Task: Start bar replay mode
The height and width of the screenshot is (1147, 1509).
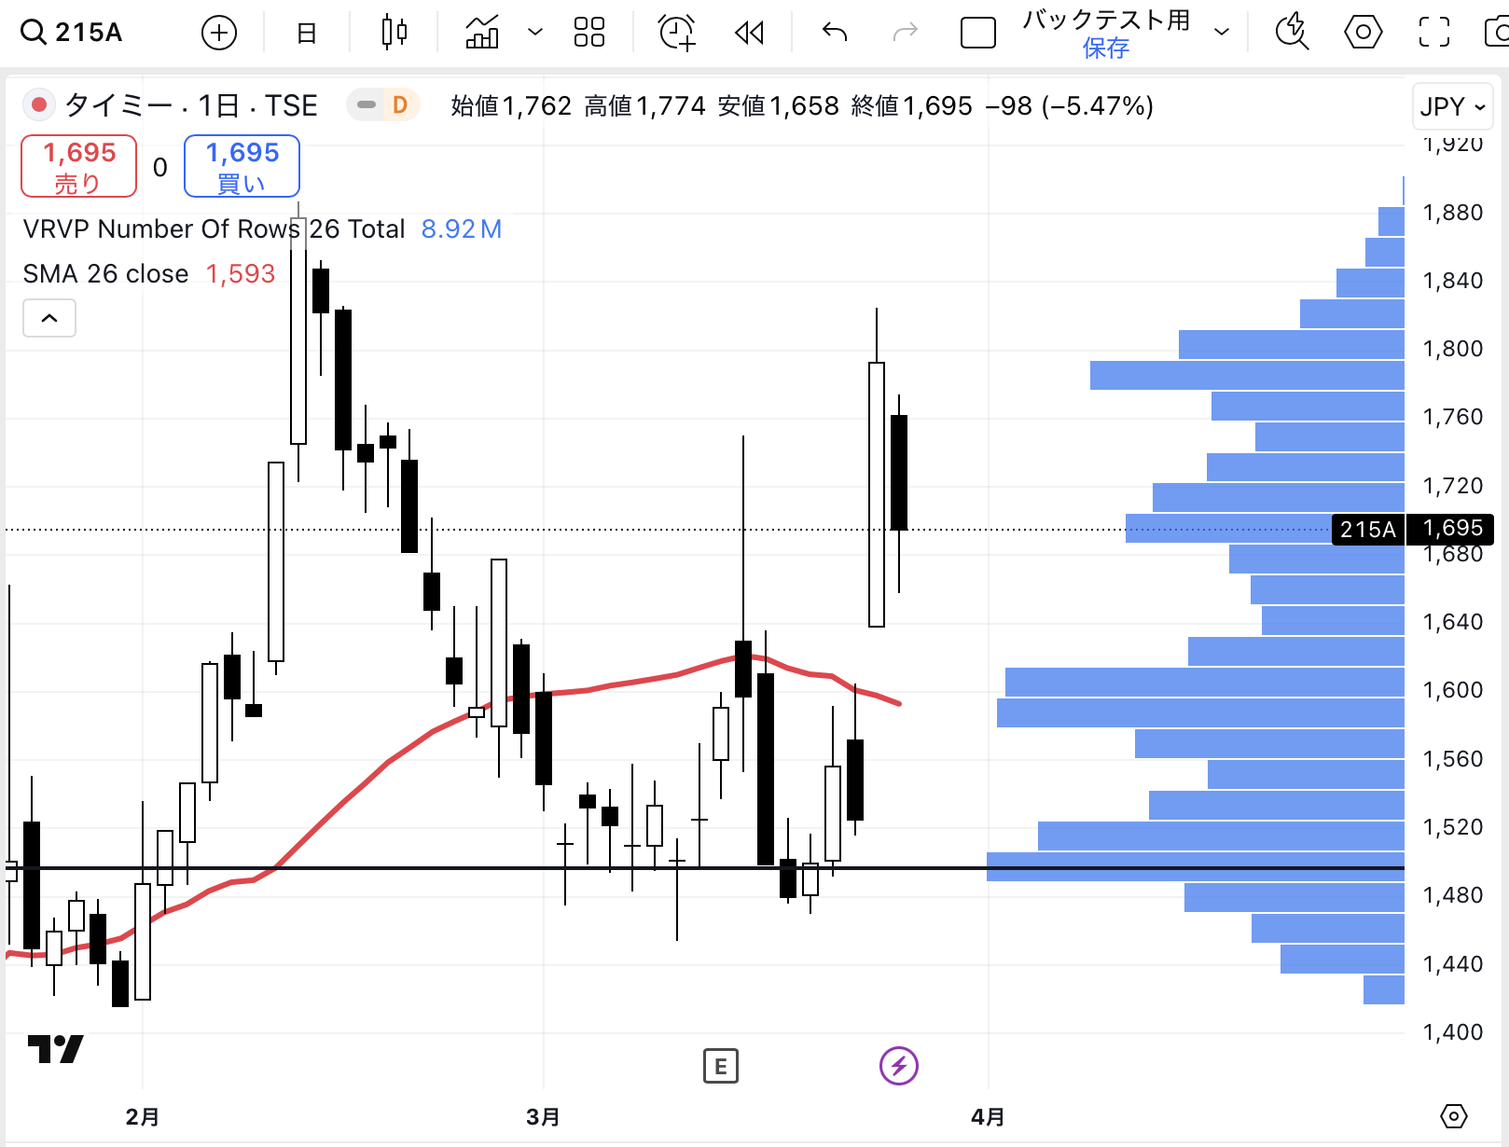Action: [x=749, y=34]
